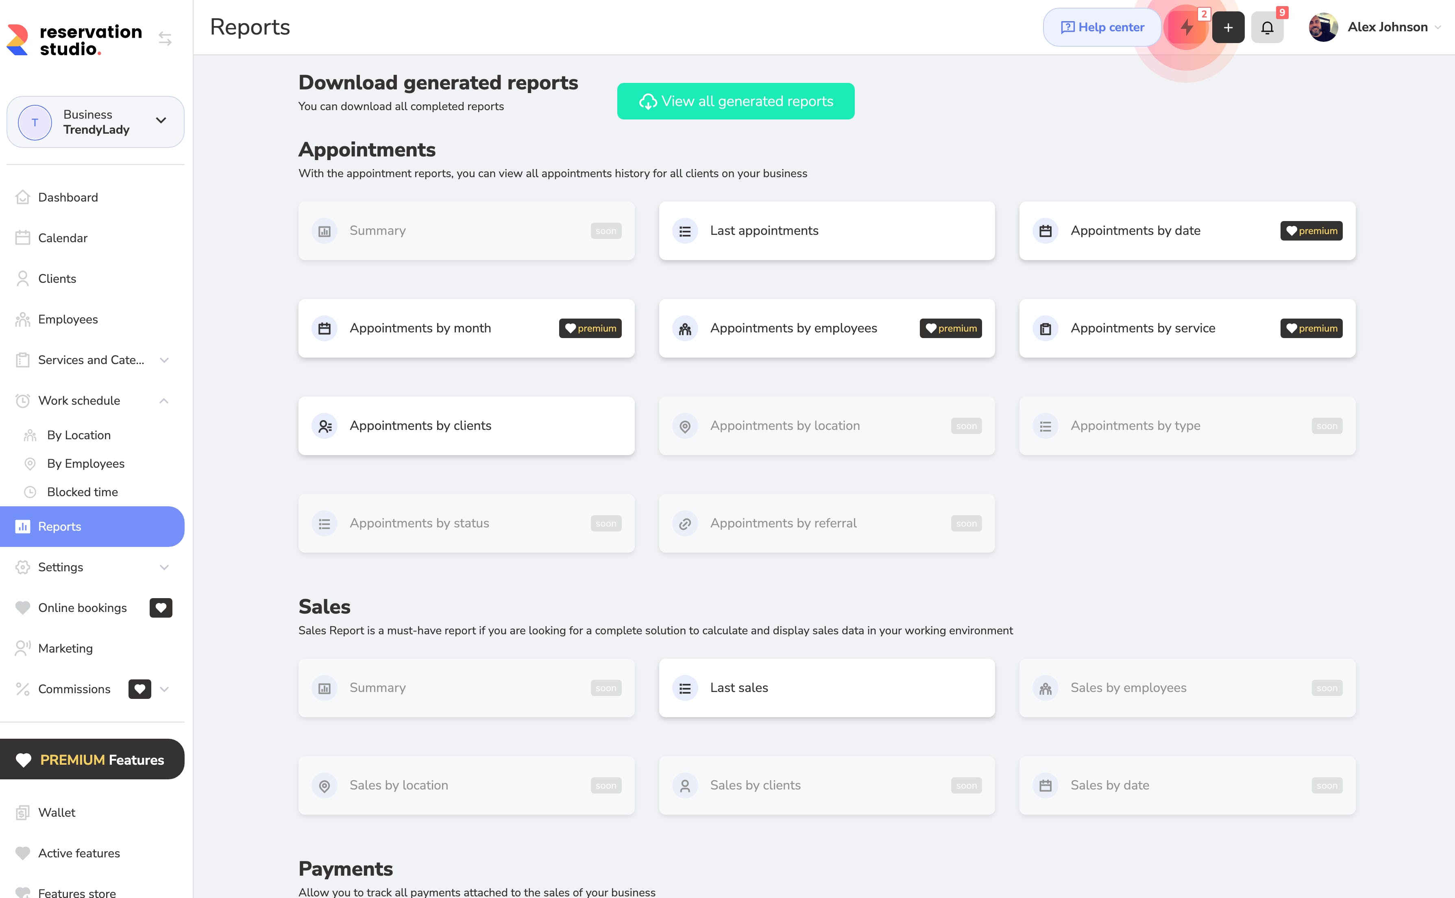Click the Calendar icon in sidebar

(23, 238)
